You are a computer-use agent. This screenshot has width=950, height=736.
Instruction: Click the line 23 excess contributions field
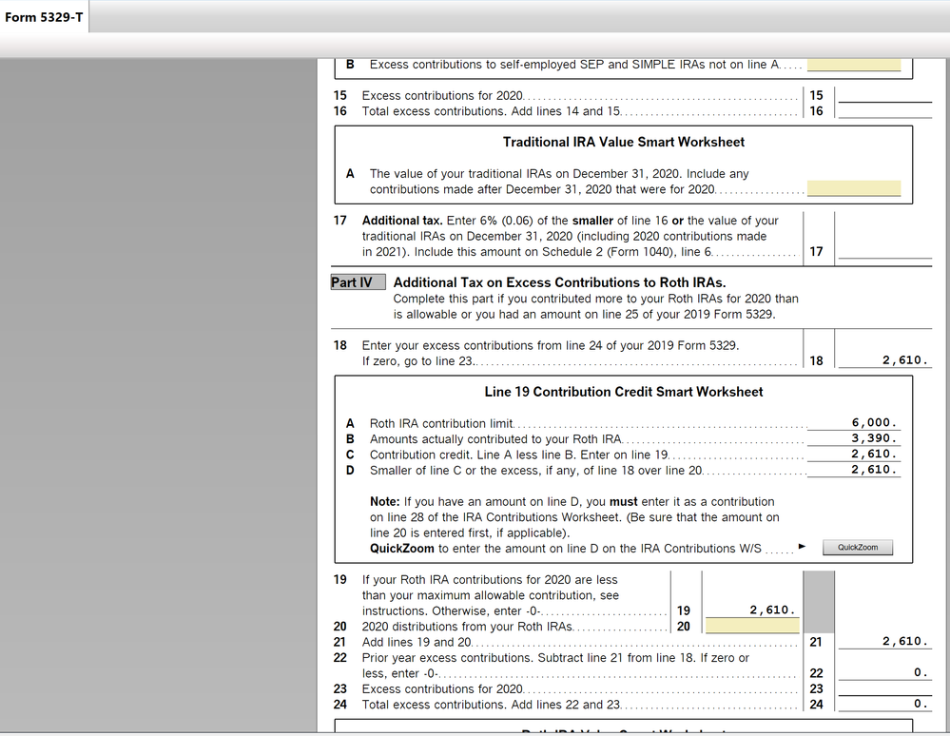pyautogui.click(x=884, y=688)
